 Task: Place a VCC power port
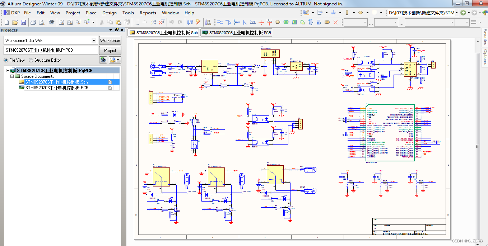270,22
